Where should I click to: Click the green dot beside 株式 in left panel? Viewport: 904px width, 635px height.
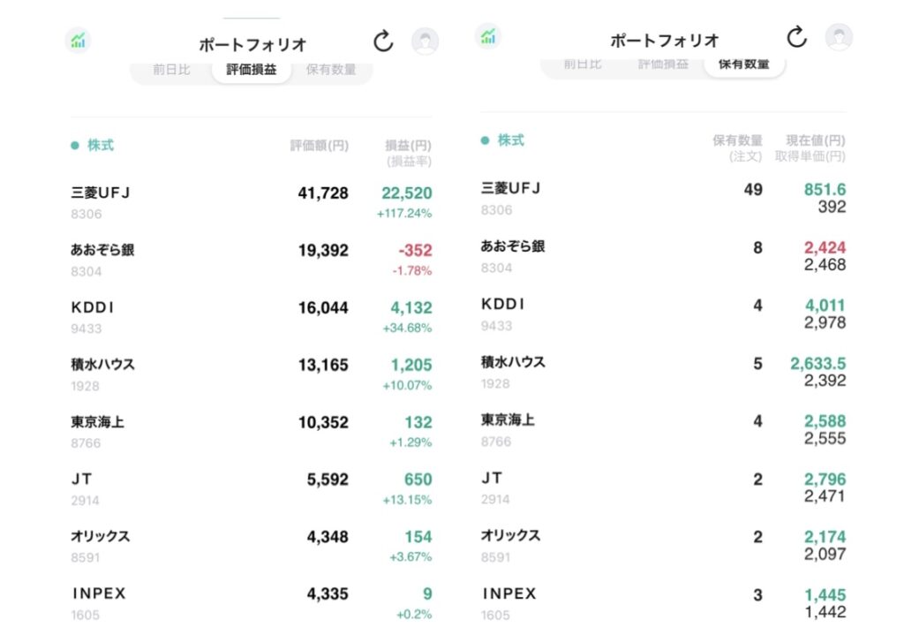[75, 146]
